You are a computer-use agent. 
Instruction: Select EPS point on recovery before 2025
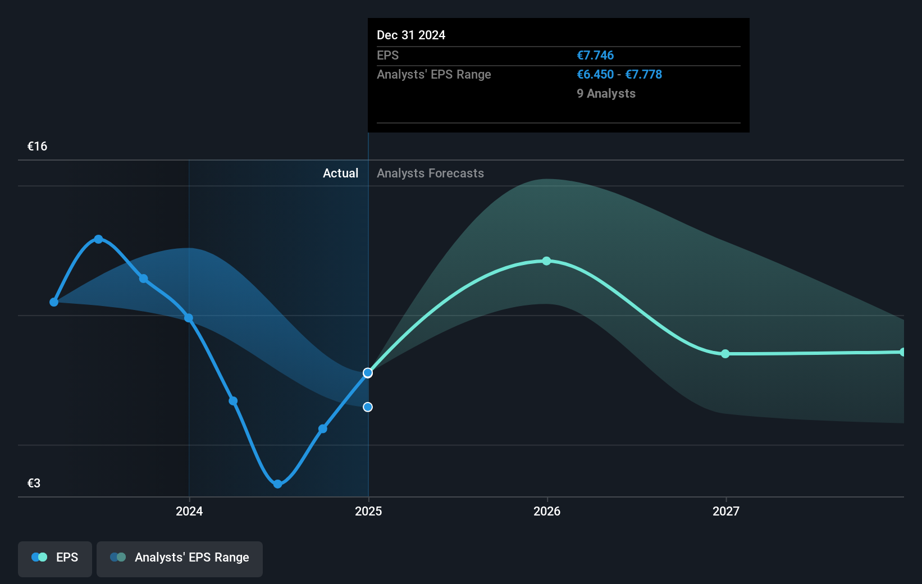[323, 429]
